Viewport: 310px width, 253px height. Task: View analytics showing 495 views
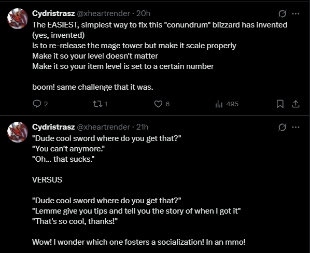click(227, 104)
